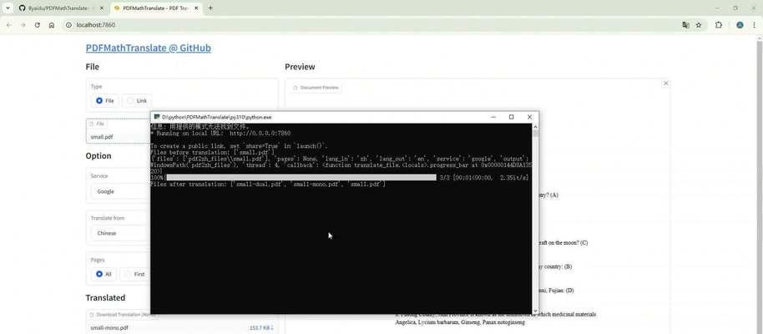Click the 153.7 KB download size link
Screen dimensions: 763x334
(x=261, y=327)
